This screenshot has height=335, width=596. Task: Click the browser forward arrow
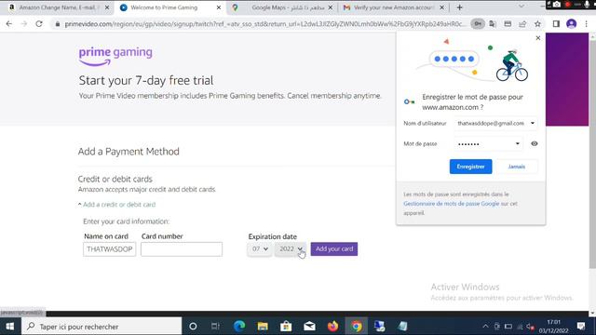tap(24, 23)
